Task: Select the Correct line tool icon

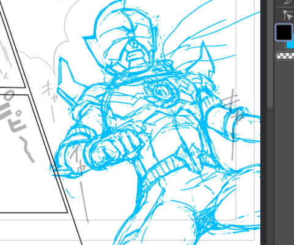Action: click(288, 16)
